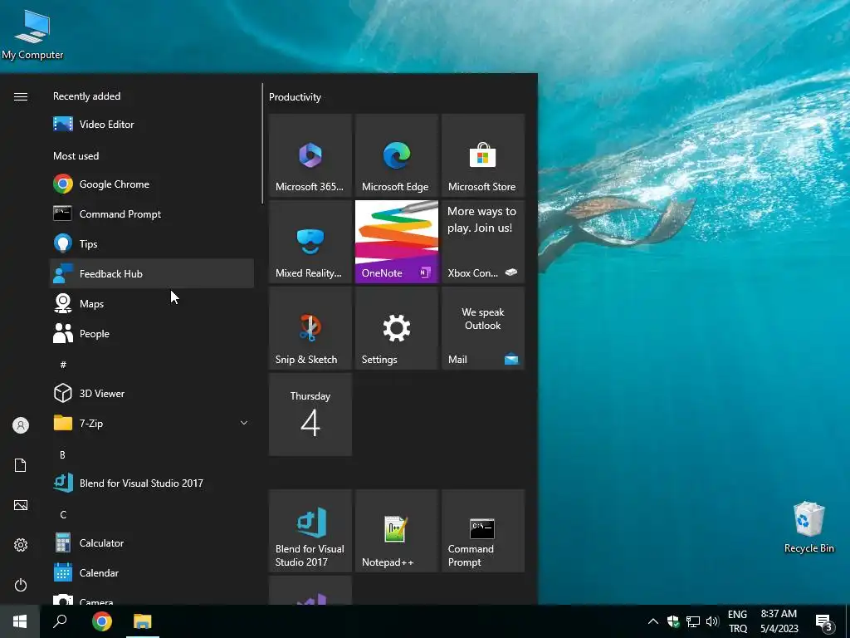Viewport: 850px width, 638px height.
Task: Open the Microsoft Edge tile
Action: click(x=396, y=155)
